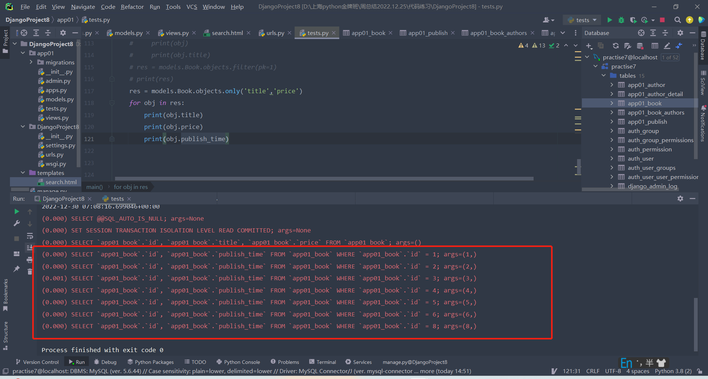
Task: Toggle scroll to end in the Run console
Action: point(30,248)
